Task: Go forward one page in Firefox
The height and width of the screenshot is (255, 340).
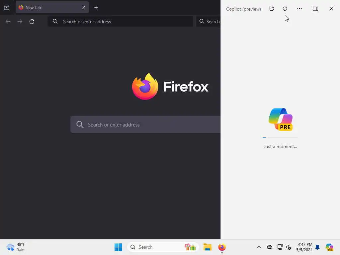Action: click(x=20, y=22)
